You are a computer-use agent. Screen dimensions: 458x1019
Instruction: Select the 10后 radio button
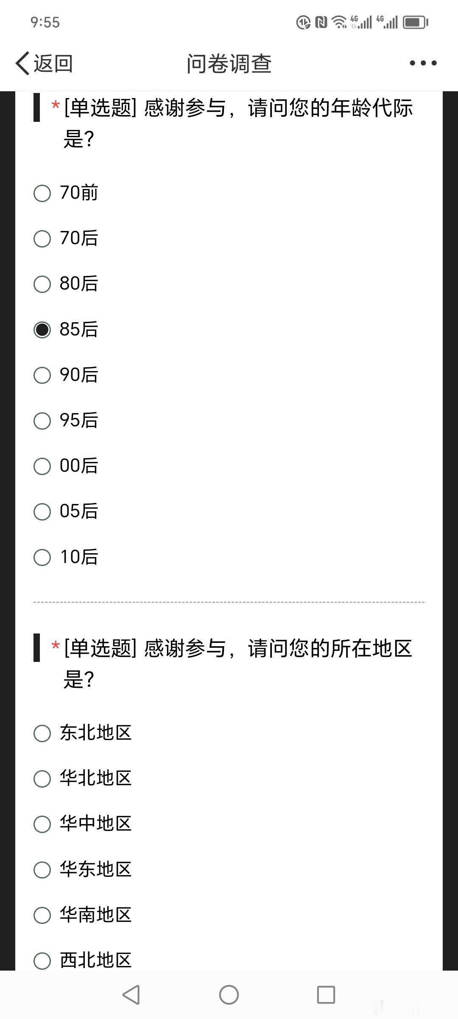(x=66, y=557)
